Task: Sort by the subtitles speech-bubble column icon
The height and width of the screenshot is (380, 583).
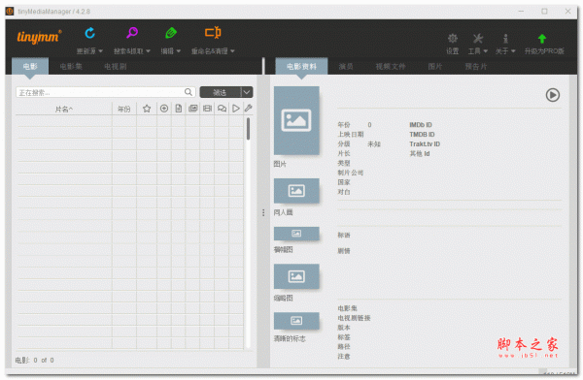Action: click(x=222, y=109)
